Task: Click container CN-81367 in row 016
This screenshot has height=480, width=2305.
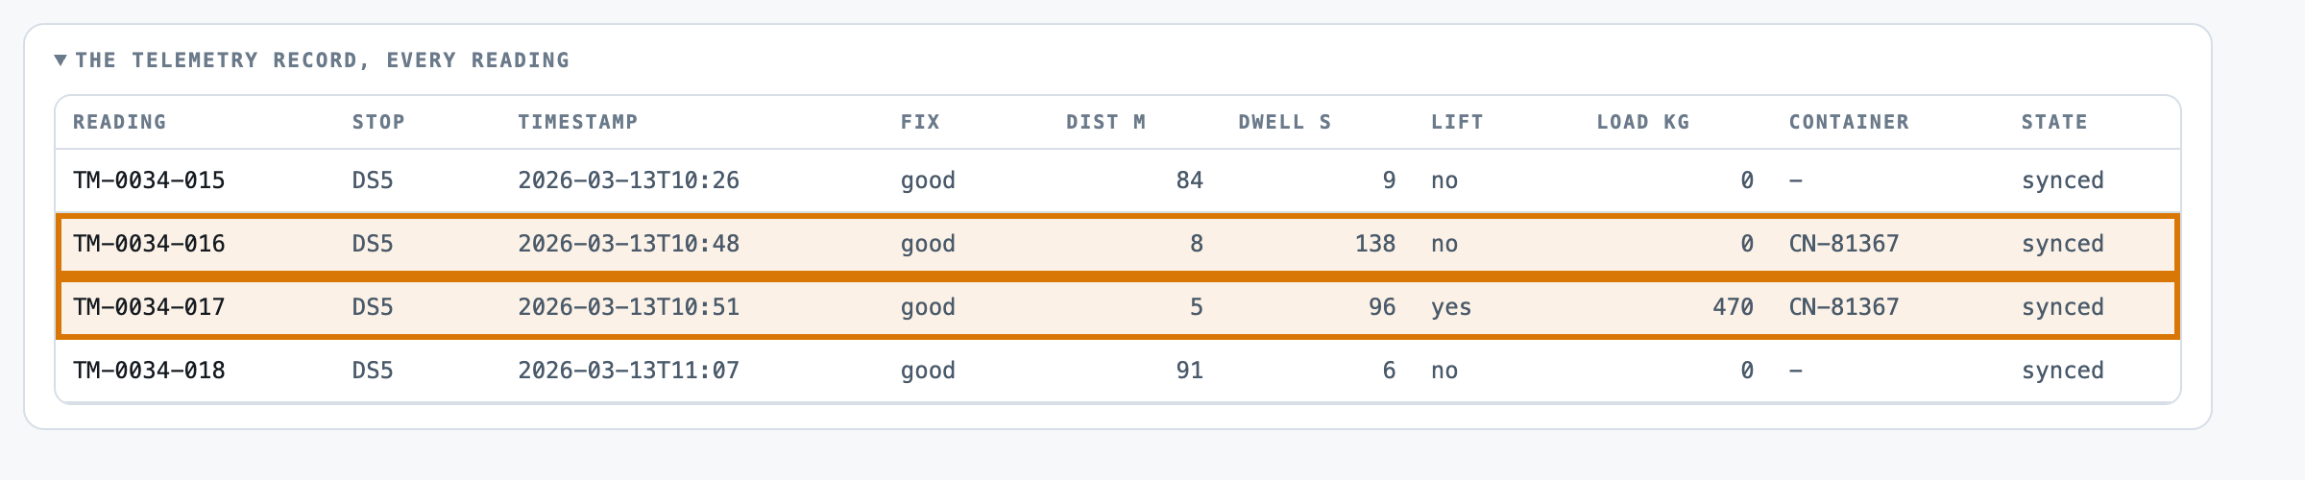Action: coord(1844,244)
